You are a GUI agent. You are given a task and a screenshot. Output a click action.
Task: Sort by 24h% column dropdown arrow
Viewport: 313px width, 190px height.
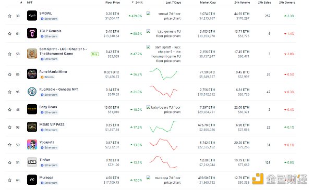[x=133, y=3]
